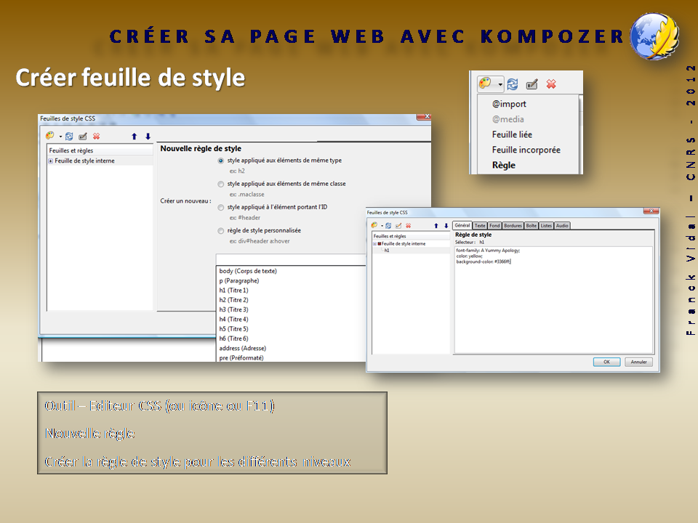Click the Annuler button

point(638,362)
